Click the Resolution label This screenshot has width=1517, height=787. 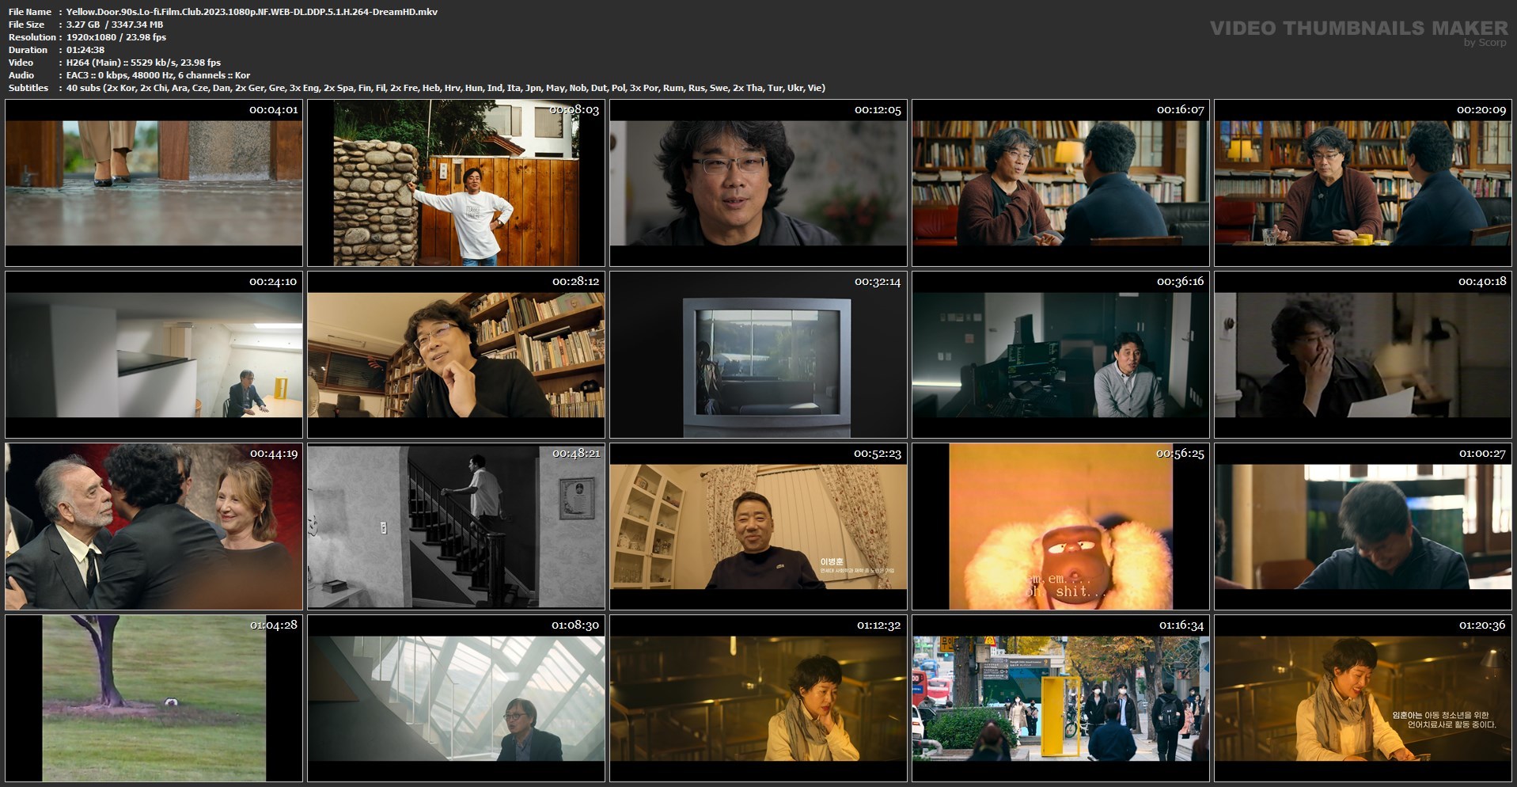(32, 37)
